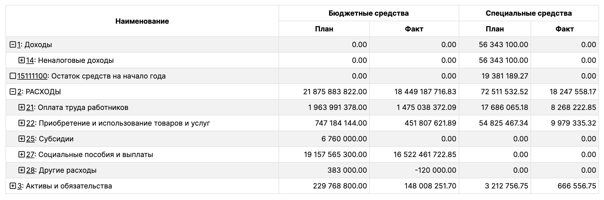Screen dimensions: 604x200
Task: Collapse the "1: Доходы" row
Action: (13, 45)
